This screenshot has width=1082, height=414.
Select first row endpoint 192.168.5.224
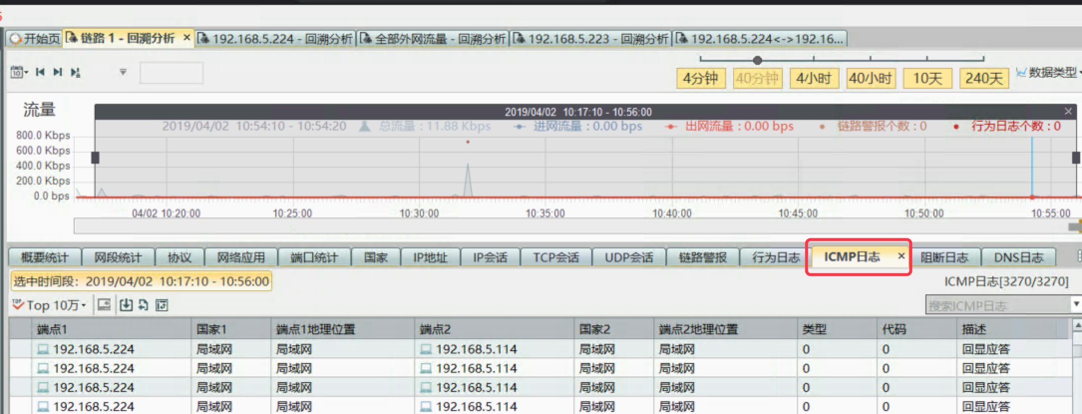[93, 349]
